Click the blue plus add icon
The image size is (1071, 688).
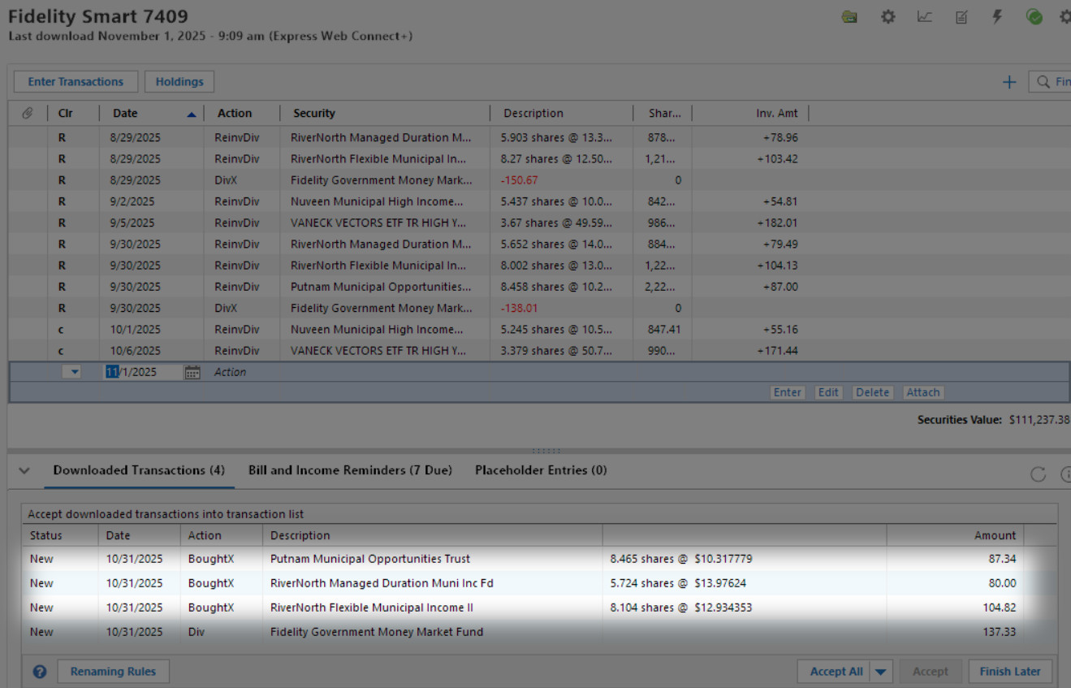click(x=1009, y=82)
